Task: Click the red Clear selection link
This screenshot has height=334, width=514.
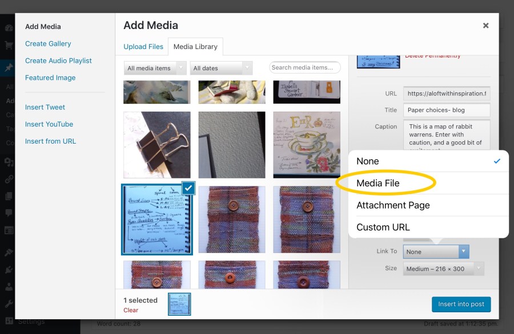Action: 131,311
